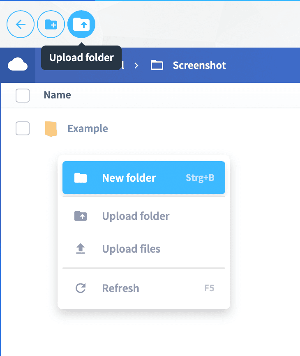This screenshot has height=356, width=300.
Task: Click the breadcrumb chevron before Screenshot
Action: 136,66
